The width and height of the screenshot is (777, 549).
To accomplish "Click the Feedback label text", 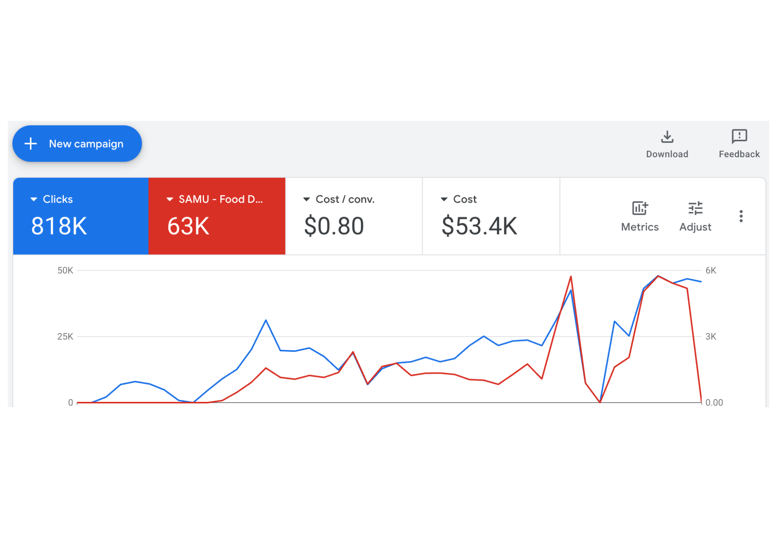I will [x=739, y=154].
